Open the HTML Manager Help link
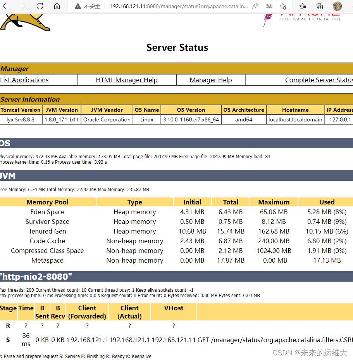The height and width of the screenshot is (360, 353). (x=127, y=80)
